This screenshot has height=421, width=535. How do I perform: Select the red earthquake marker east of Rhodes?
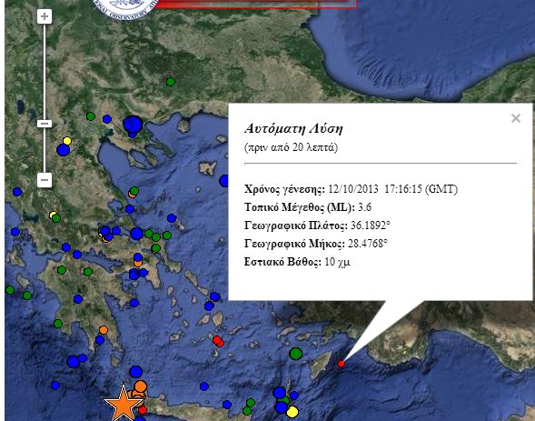(x=341, y=364)
